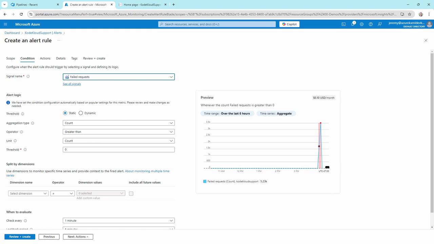Select the Condition tab

27,58
